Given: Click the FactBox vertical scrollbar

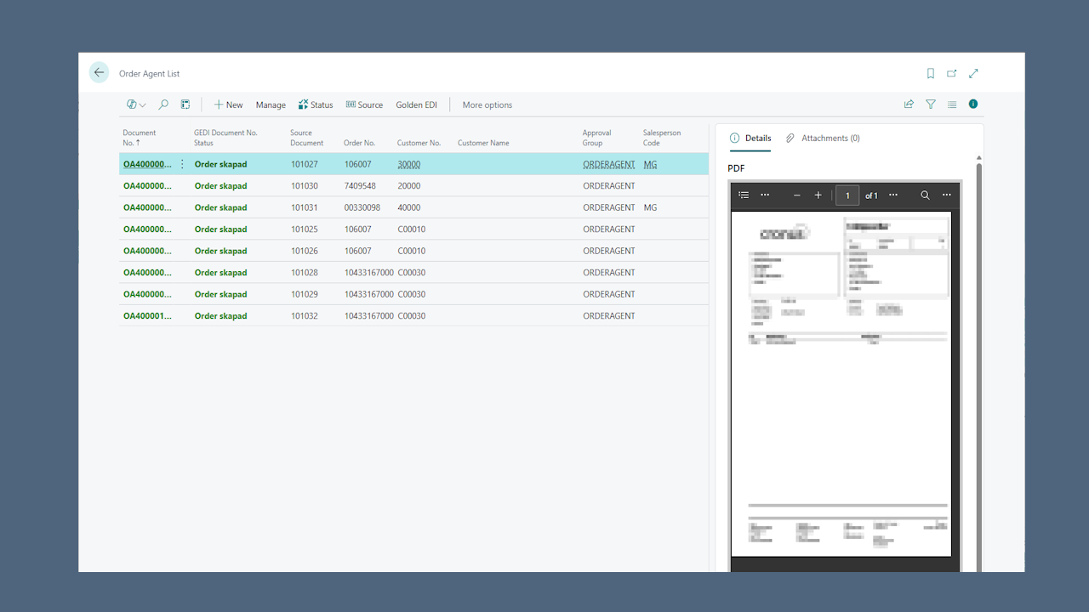Looking at the screenshot, I should point(978,367).
